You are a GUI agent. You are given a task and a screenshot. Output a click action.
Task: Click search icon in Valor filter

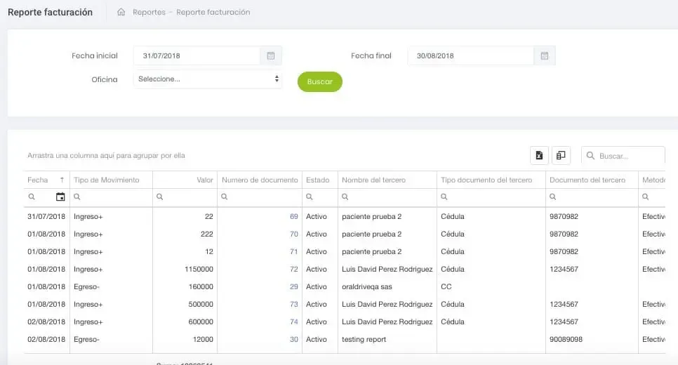[x=160, y=197]
